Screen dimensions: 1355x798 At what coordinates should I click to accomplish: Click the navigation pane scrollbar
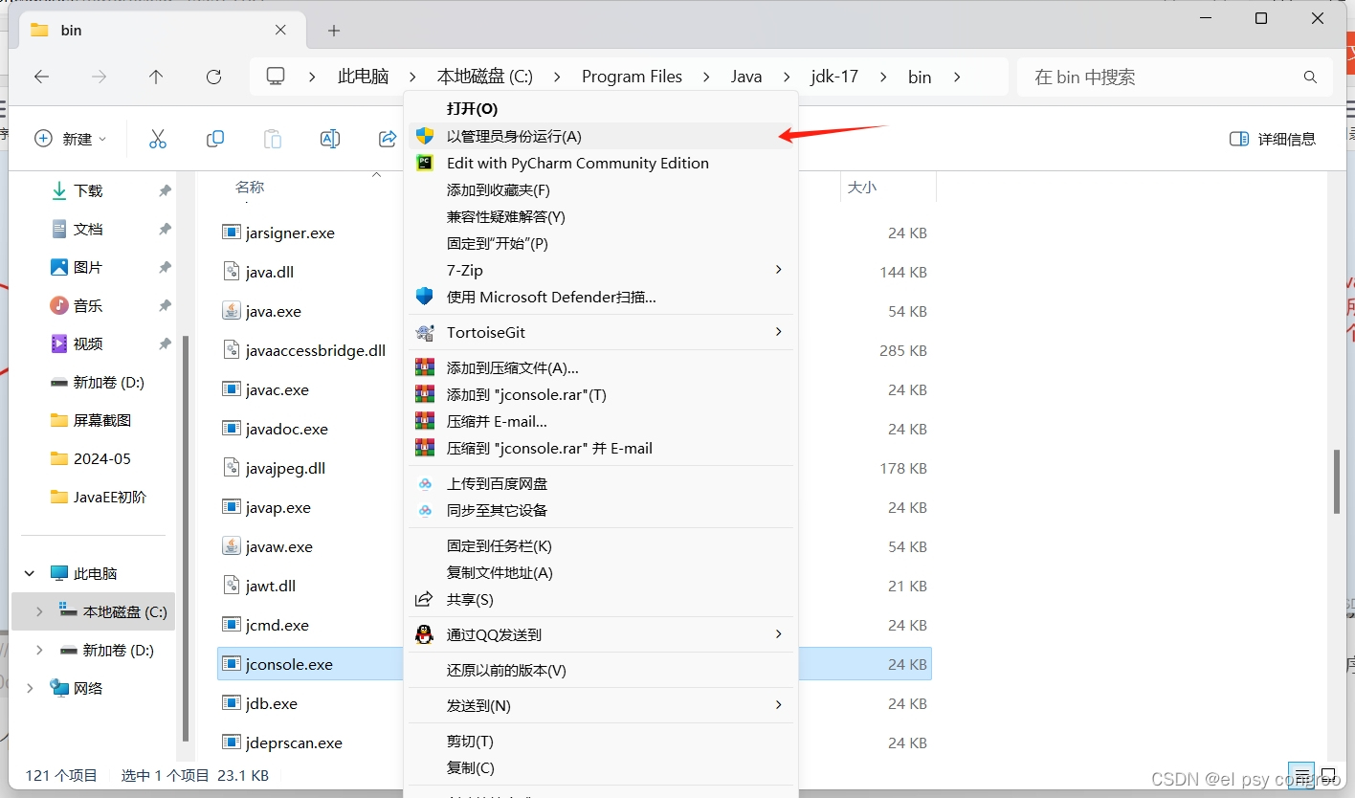point(186,539)
